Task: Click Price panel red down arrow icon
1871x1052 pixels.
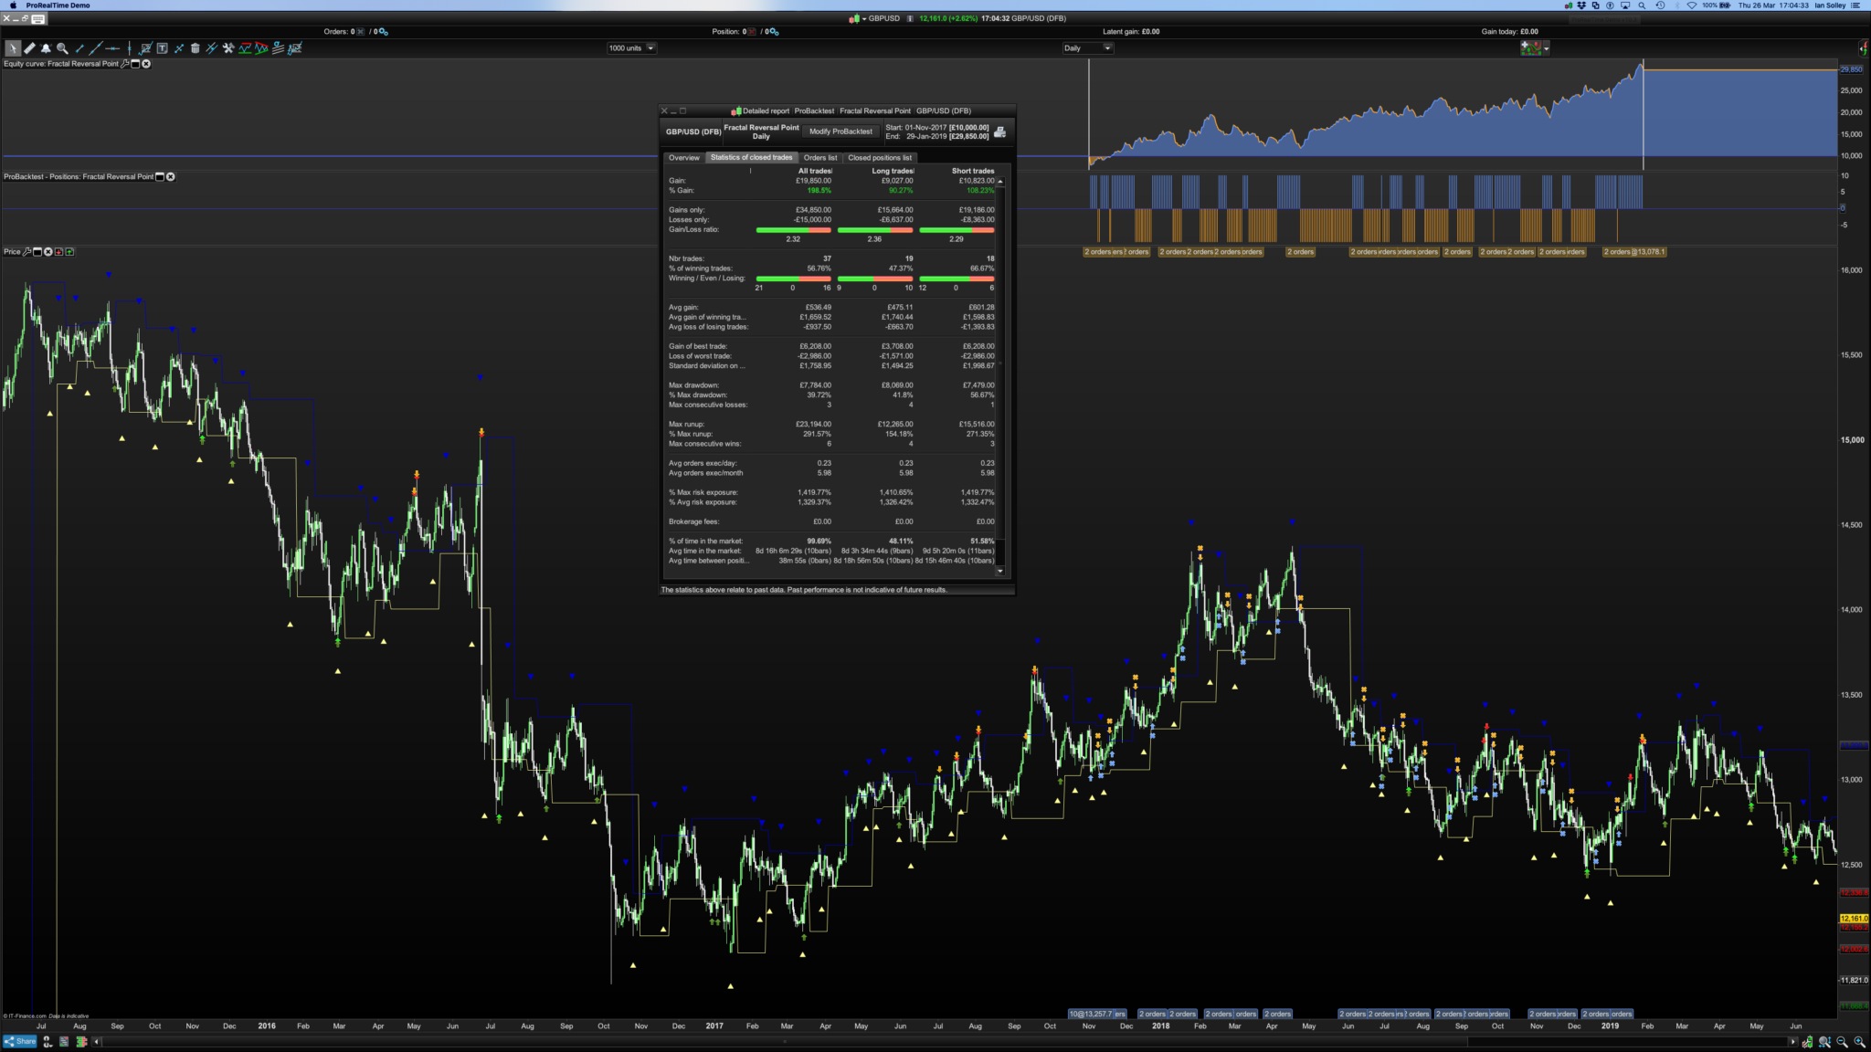Action: (59, 252)
